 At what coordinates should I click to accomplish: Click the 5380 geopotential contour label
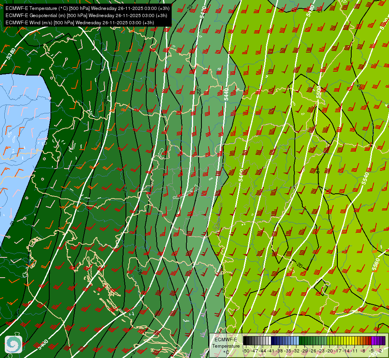coord(11,54)
